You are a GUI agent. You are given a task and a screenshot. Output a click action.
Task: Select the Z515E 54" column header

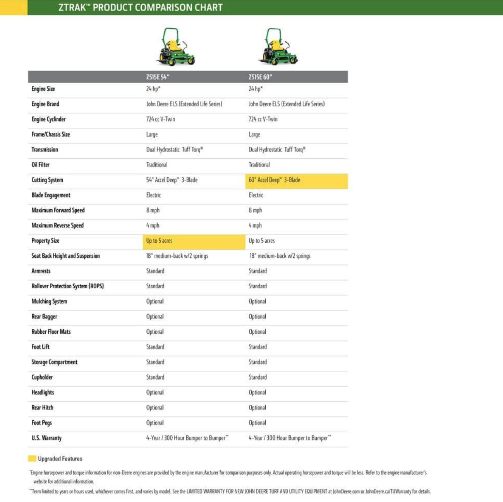click(x=158, y=77)
